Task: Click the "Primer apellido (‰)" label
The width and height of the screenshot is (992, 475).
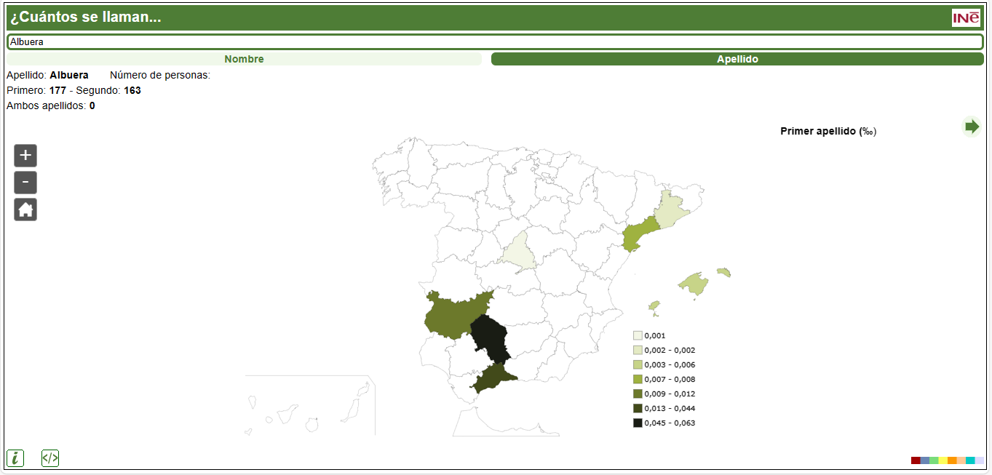Action: (x=828, y=131)
